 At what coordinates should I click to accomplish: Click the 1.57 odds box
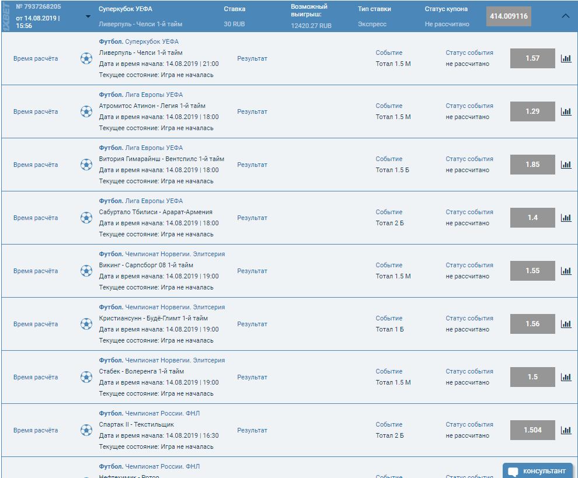532,58
